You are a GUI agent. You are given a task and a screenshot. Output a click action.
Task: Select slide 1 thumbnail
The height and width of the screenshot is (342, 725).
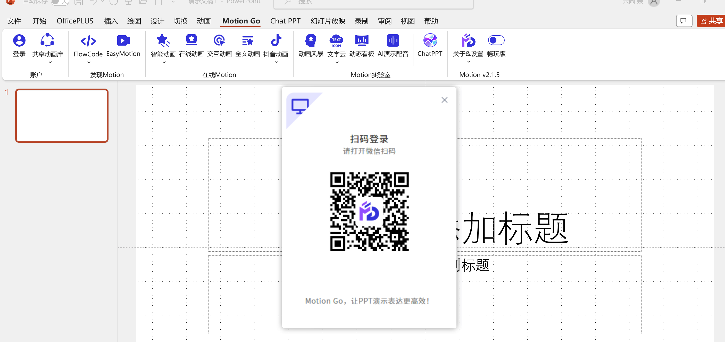62,116
